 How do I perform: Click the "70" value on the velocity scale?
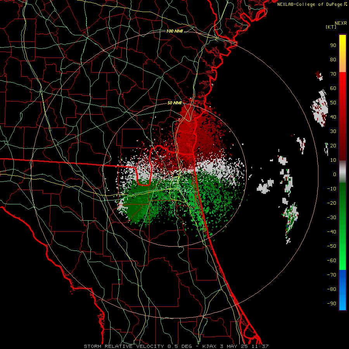[333, 74]
